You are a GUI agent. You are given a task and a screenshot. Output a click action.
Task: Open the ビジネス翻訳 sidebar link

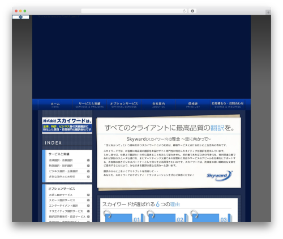tap(63, 171)
